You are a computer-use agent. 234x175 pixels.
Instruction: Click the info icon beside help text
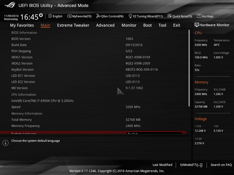tap(6, 143)
